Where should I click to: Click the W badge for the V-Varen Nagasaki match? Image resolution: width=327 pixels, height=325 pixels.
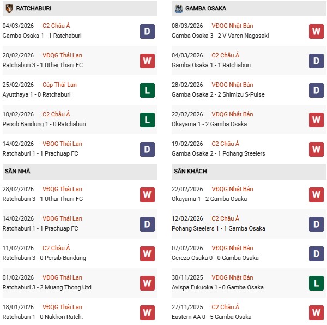pos(316,31)
